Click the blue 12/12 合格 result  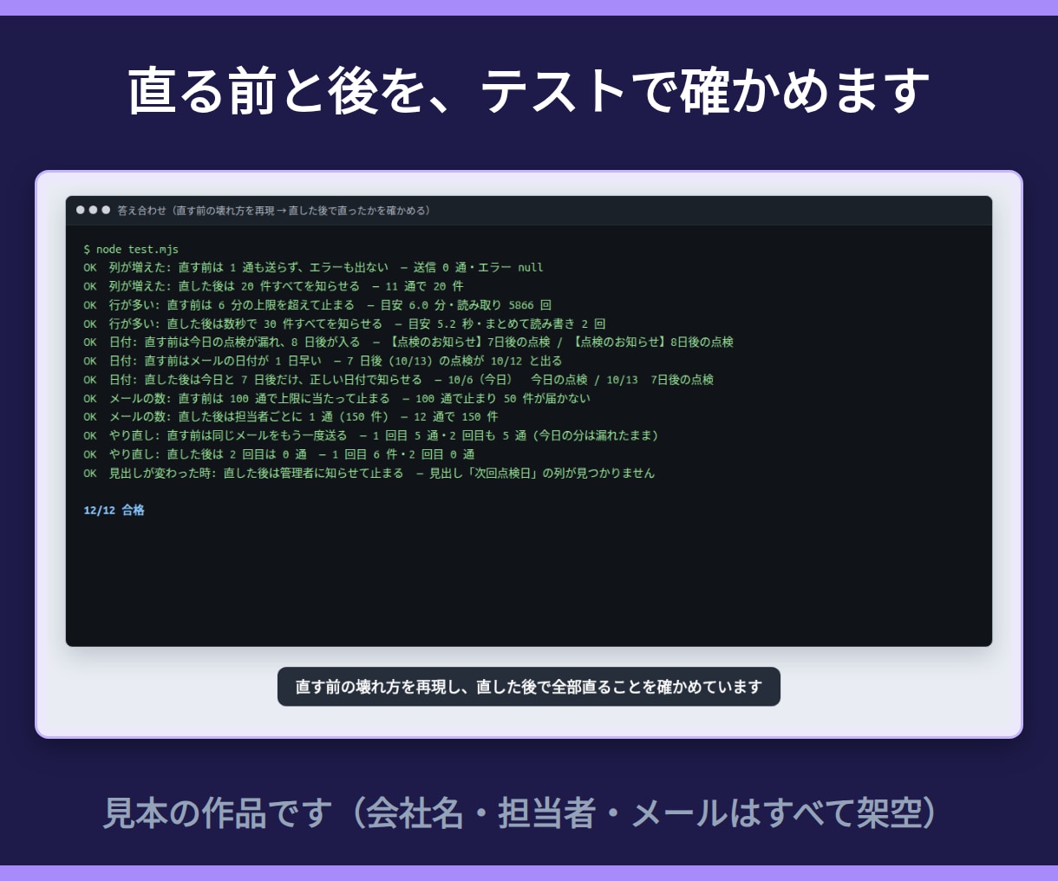coord(114,511)
